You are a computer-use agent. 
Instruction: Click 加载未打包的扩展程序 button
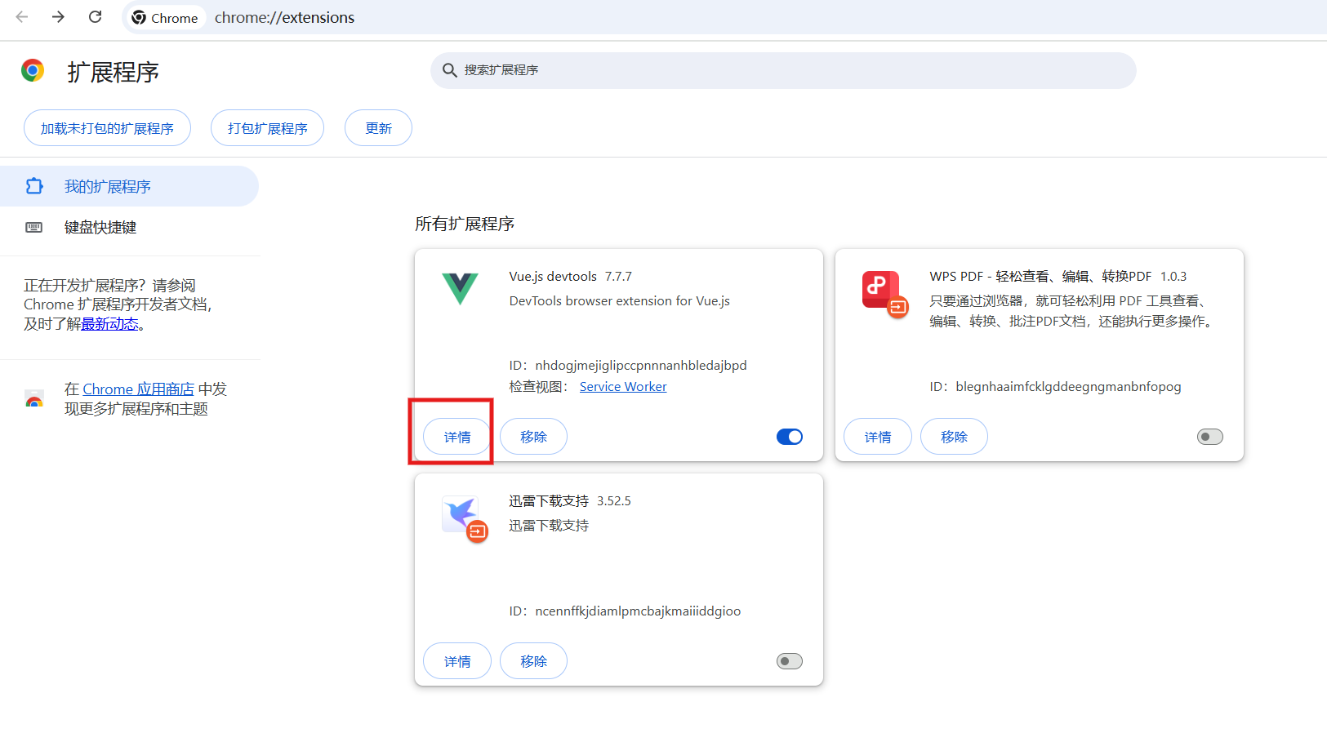coord(107,128)
